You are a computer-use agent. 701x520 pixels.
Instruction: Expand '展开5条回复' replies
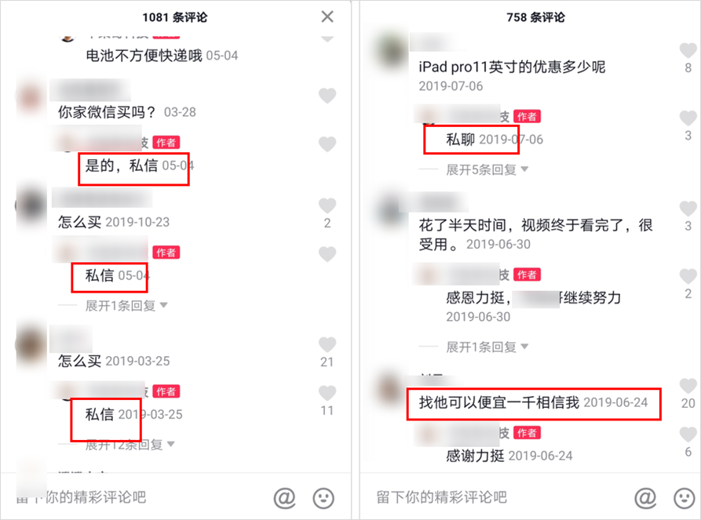[x=487, y=169]
